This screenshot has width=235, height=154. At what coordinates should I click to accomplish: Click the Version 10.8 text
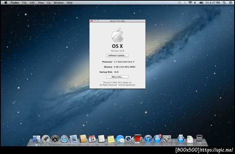click(117, 51)
